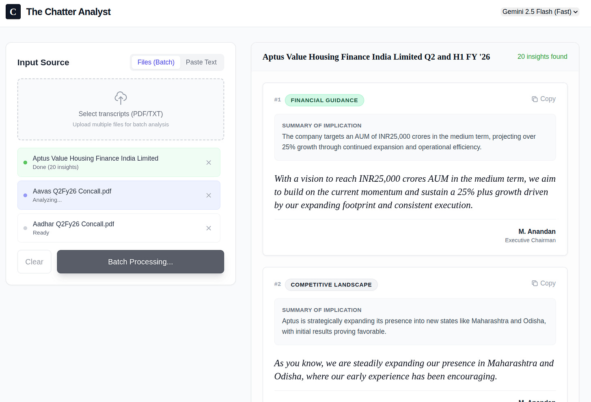Open the Gemini 2.5 Flash model dropdown

540,12
